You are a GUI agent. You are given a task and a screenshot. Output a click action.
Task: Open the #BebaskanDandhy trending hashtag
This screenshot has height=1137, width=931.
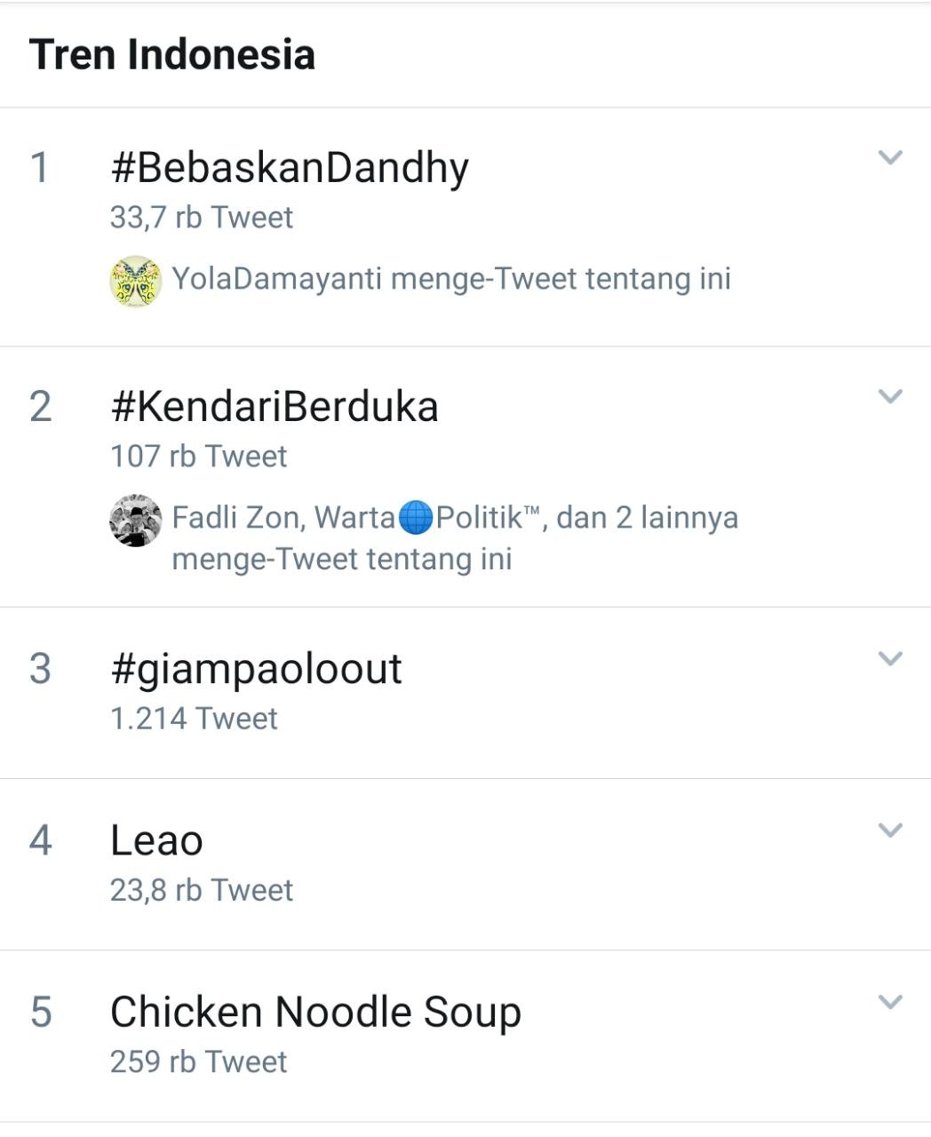point(289,168)
